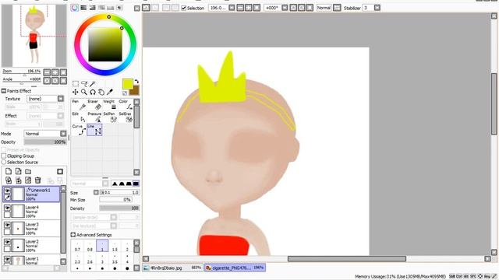Image resolution: width=499 pixels, height=280 pixels.
Task: Create a new normal layer
Action: pyautogui.click(x=9, y=171)
